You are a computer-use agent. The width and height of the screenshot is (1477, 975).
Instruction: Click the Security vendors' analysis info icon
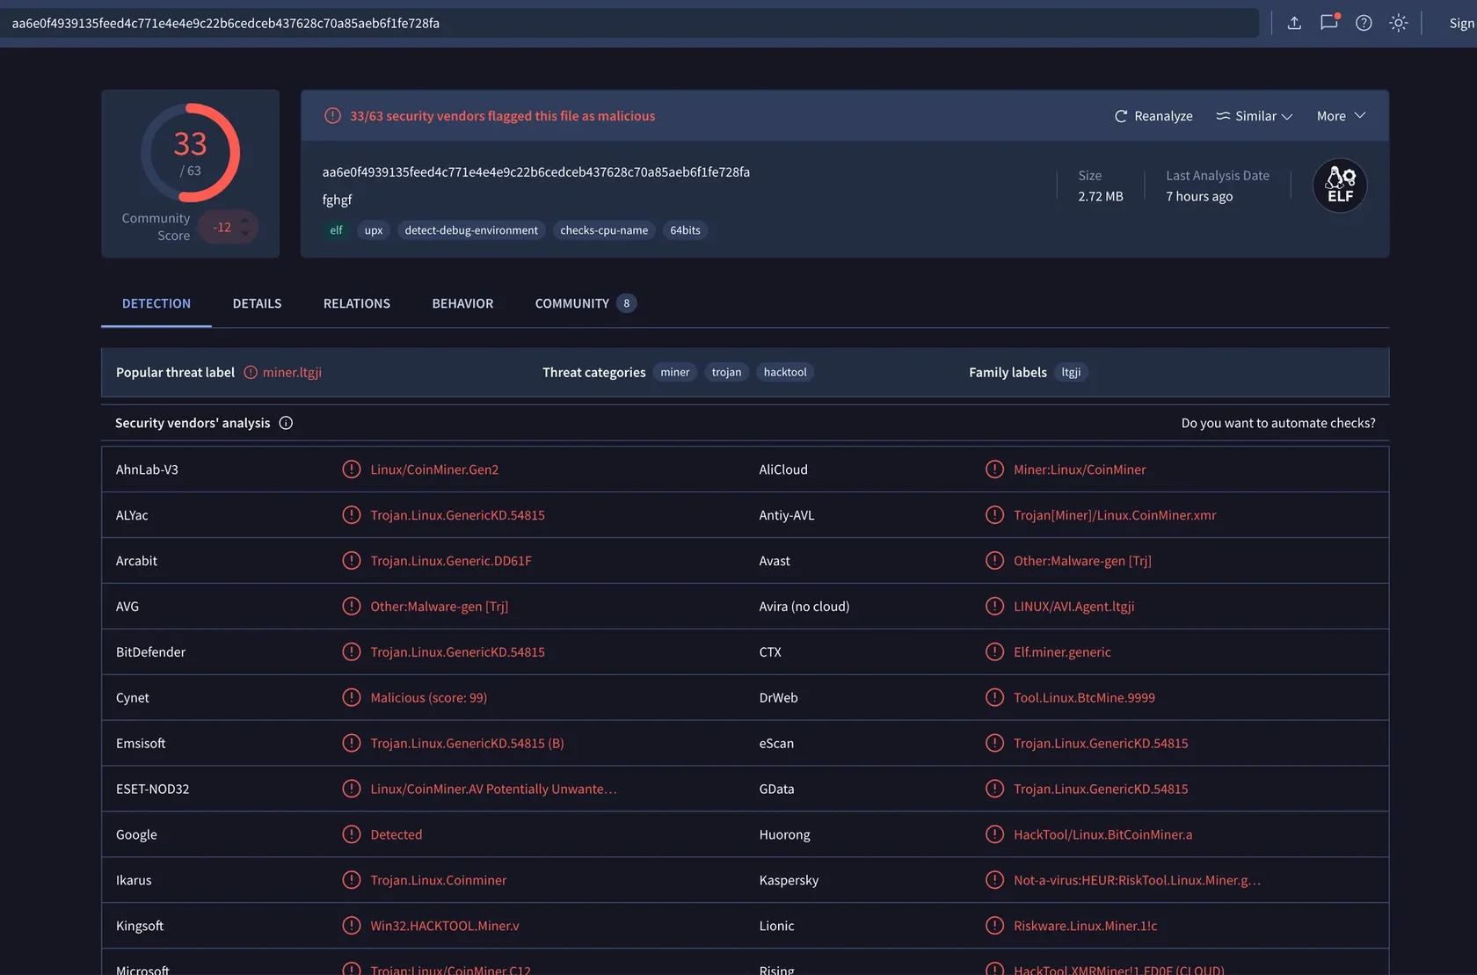point(286,423)
